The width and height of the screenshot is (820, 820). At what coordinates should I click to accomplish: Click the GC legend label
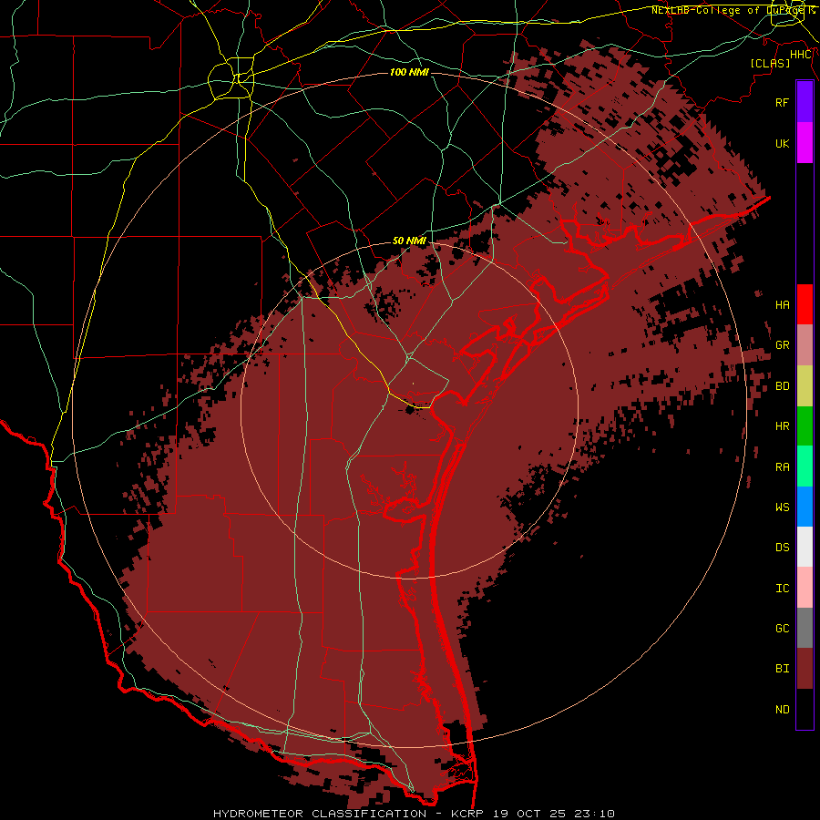783,628
